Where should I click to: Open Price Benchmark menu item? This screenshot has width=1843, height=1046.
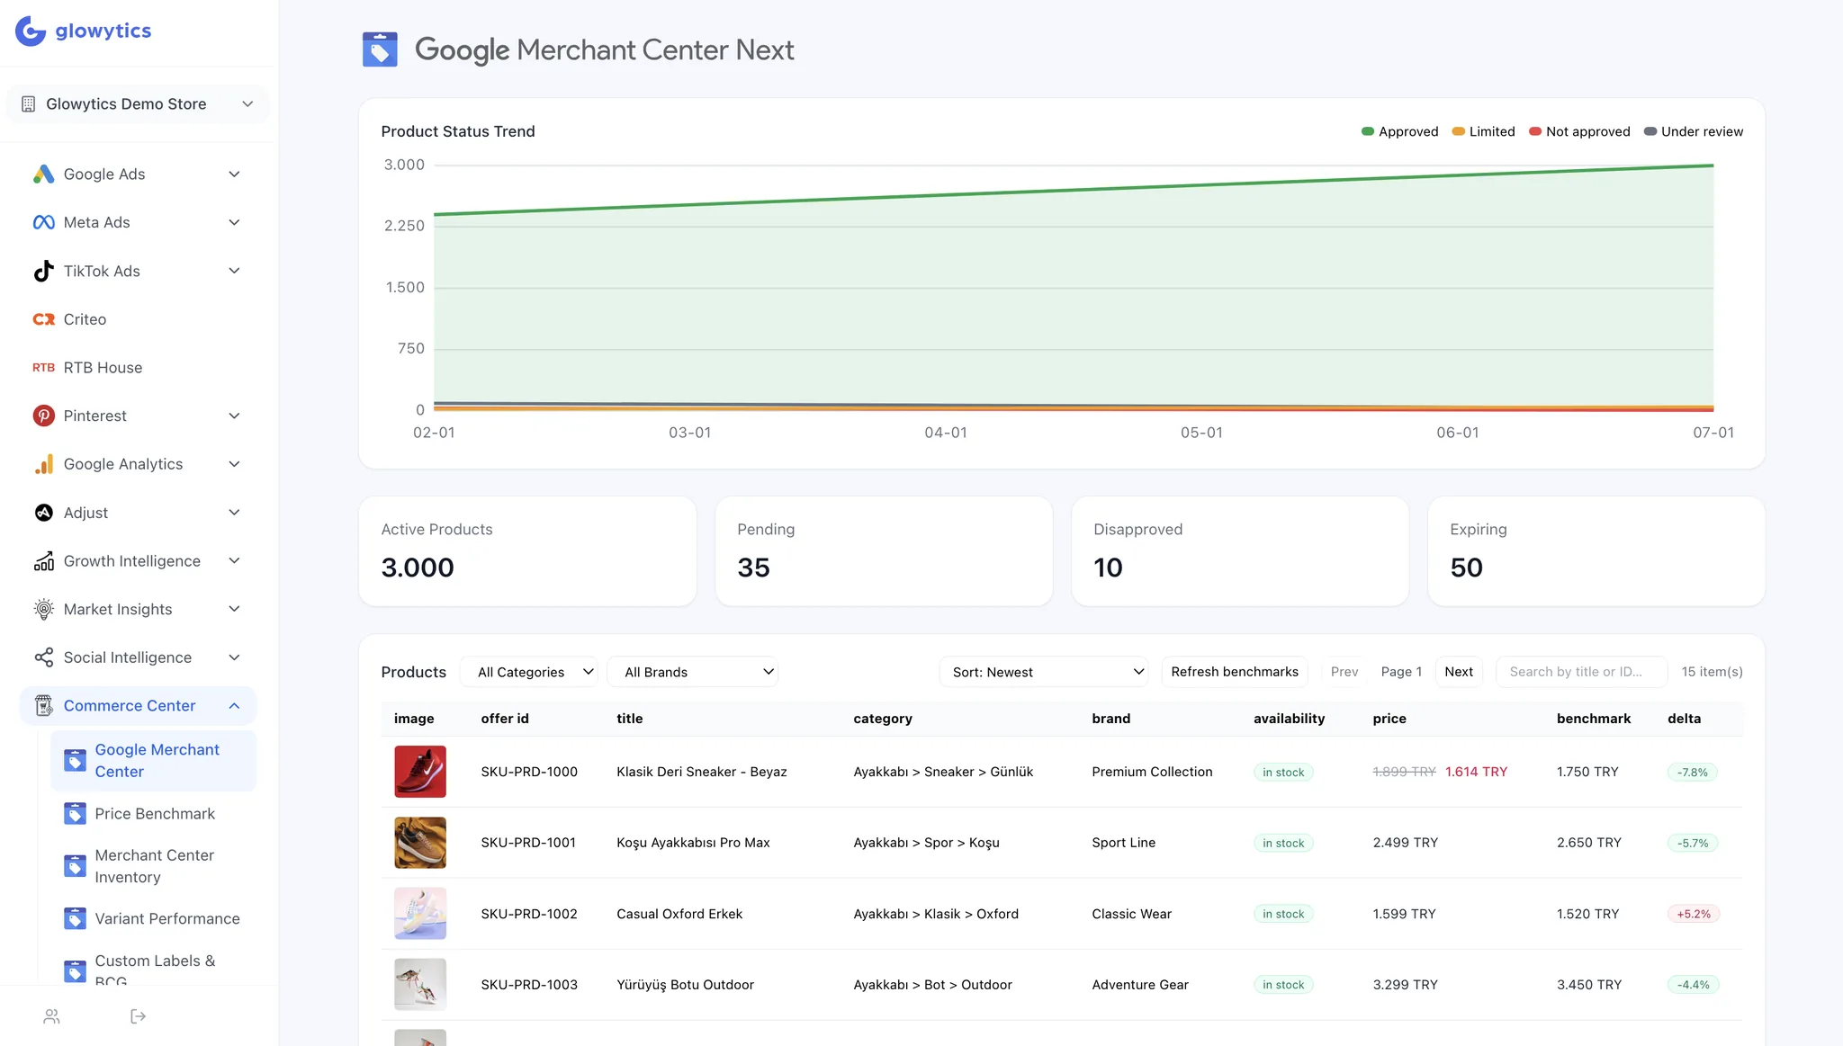[x=154, y=814]
